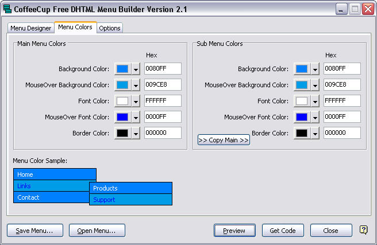The height and width of the screenshot is (245, 377).
Task: Expand Sub Menu MouseOver Font Color dropdown
Action: [315, 118]
